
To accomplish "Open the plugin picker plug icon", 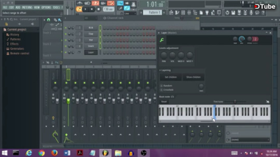I will tap(207, 13).
